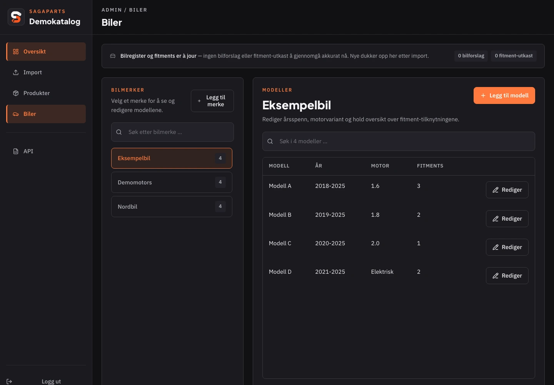Focus the Søk i 4 modeller field
Screen dimensions: 554x385
[x=399, y=141]
